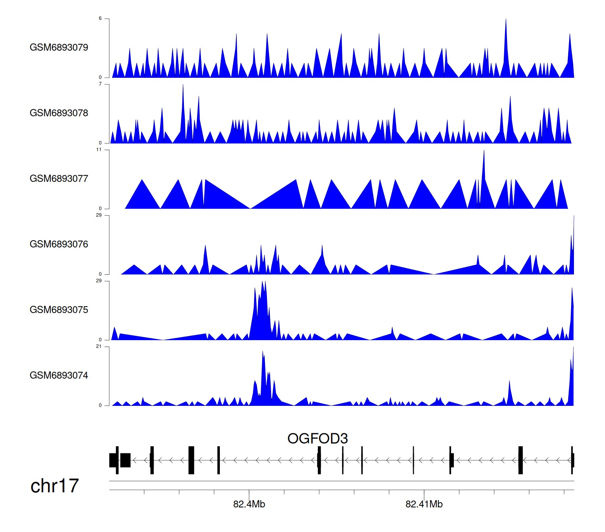605x532 pixels.
Task: Select the GSM6893076 track label
Action: [x=59, y=244]
